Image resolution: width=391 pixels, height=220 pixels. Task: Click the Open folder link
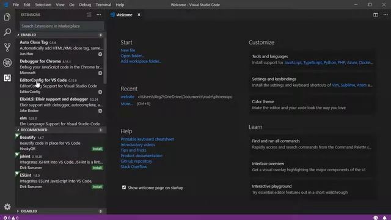pos(132,56)
